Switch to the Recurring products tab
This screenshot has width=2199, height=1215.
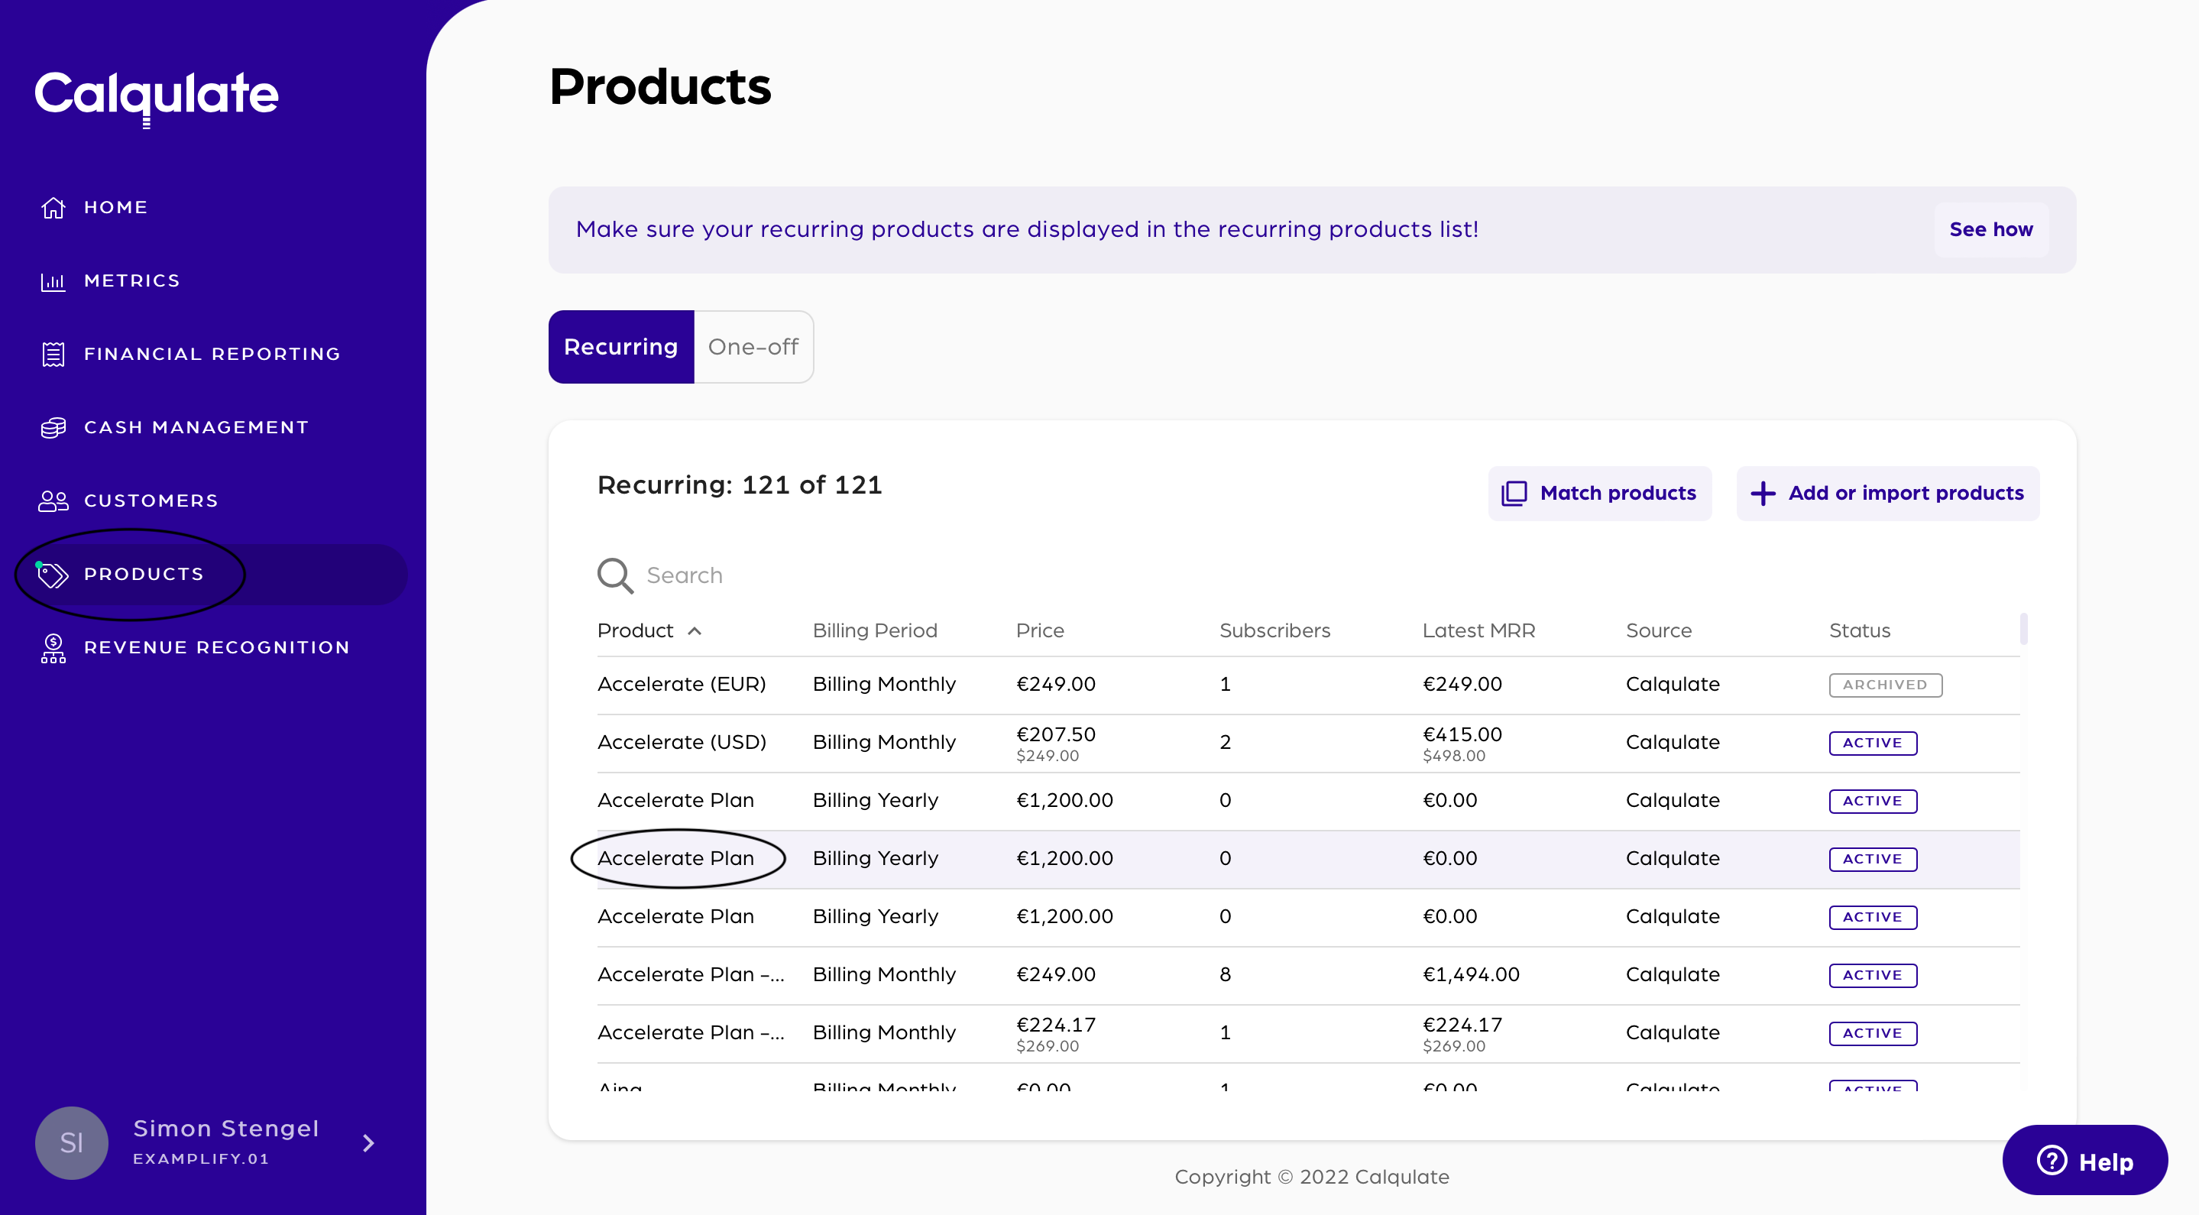[620, 347]
